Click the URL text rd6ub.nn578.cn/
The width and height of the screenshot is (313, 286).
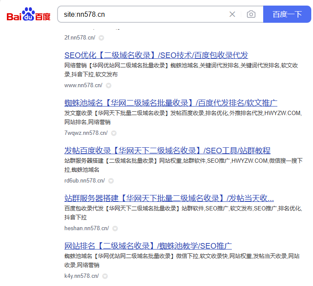point(85,180)
